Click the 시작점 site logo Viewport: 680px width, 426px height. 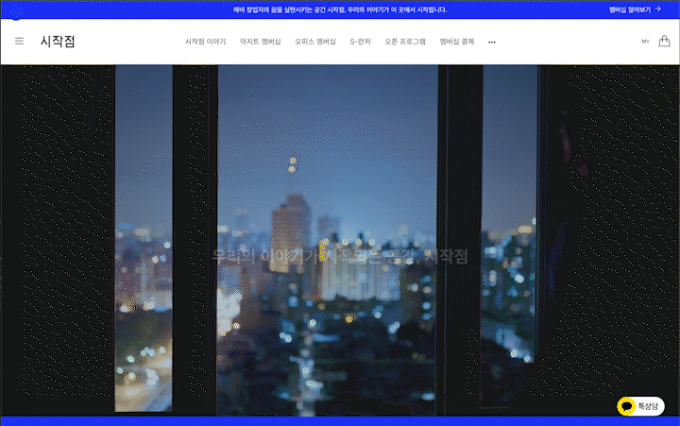58,42
